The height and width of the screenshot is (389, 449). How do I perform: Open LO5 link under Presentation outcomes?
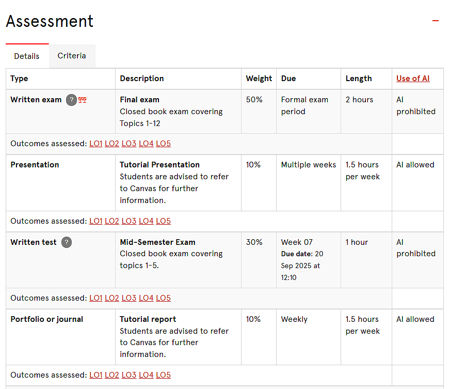coord(163,221)
